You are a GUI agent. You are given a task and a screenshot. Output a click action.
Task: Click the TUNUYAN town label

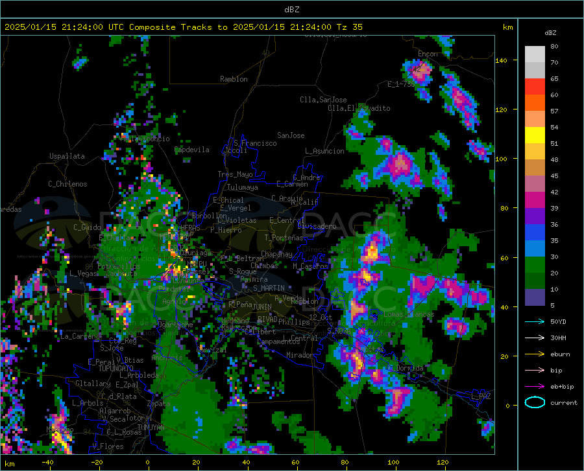(151, 427)
